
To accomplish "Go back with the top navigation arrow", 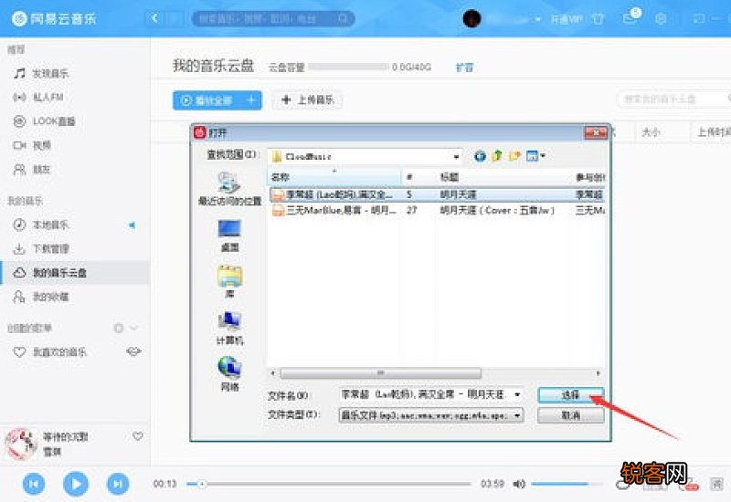I will [154, 18].
